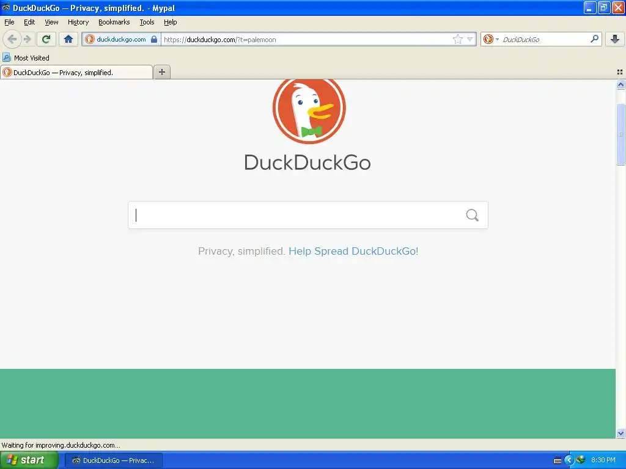The width and height of the screenshot is (626, 469).
Task: Minimize the Mypal browser window
Action: (x=590, y=7)
